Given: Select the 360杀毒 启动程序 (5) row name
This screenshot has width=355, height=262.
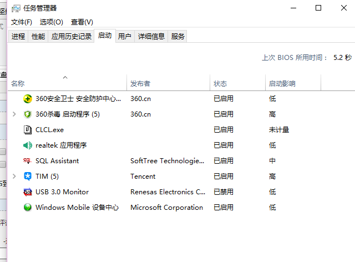Looking at the screenshot, I should click(68, 114).
